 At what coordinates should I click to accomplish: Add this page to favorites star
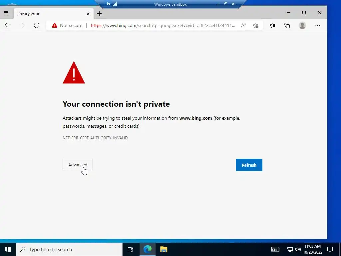[255, 25]
